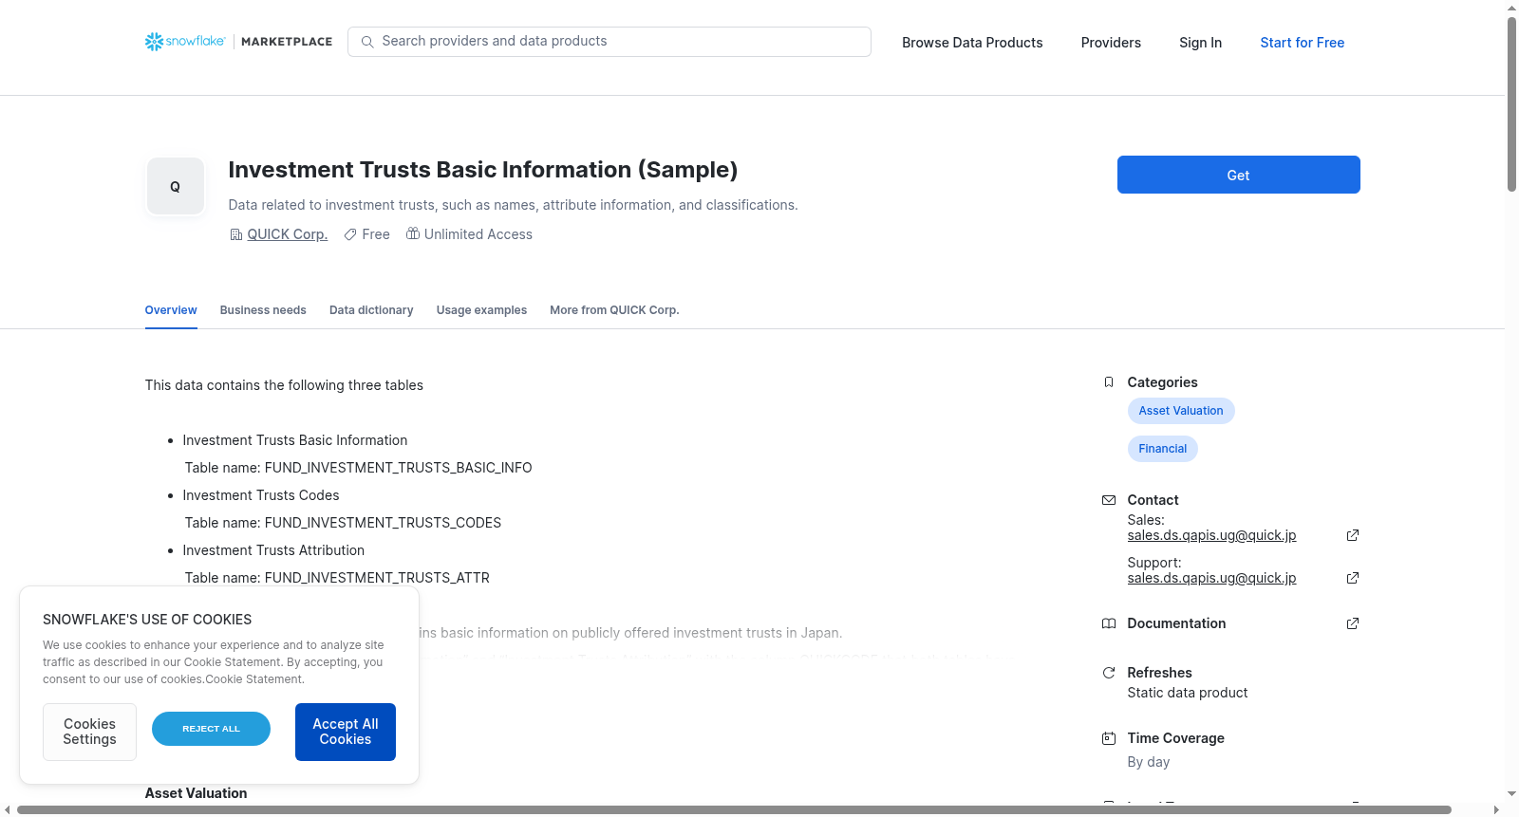
Task: Click the By day text
Action: coord(1148,762)
